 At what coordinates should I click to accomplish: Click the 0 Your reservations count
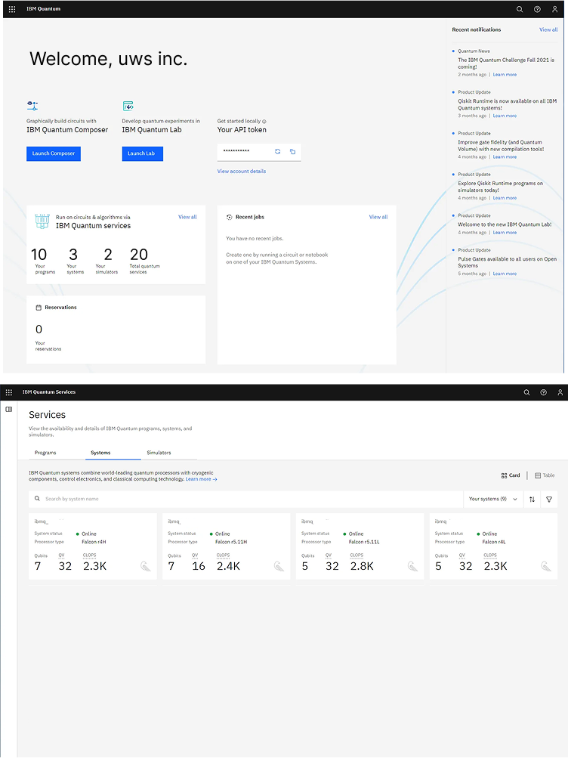(x=39, y=329)
